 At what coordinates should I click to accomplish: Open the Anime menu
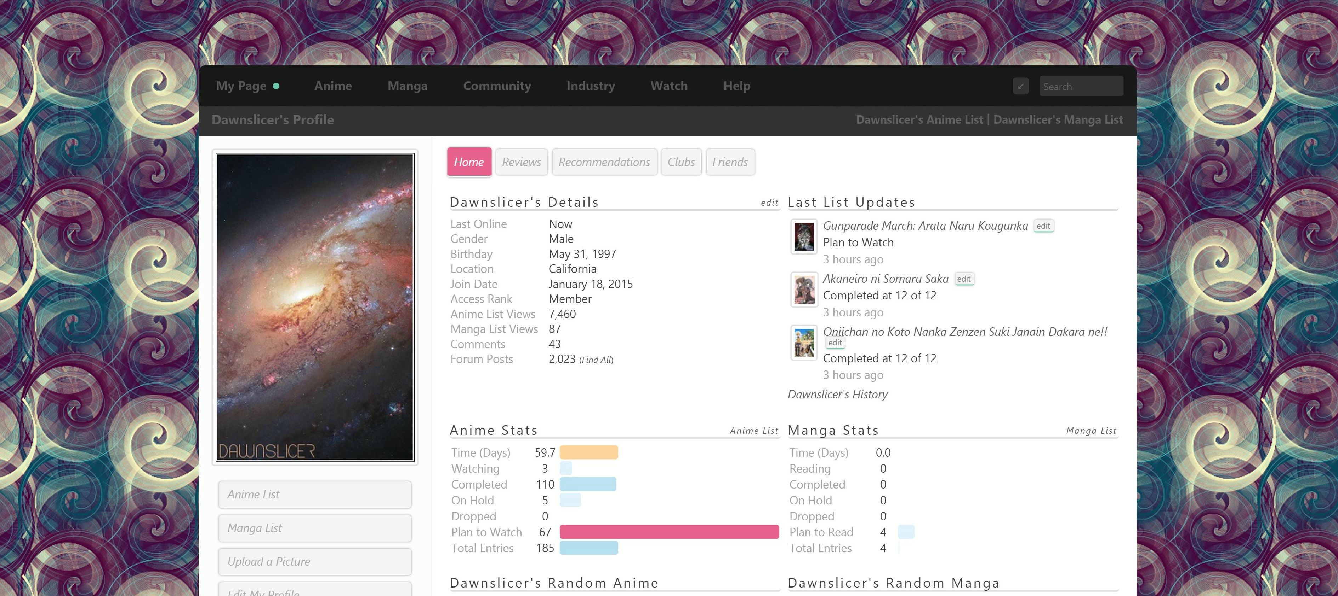tap(333, 86)
